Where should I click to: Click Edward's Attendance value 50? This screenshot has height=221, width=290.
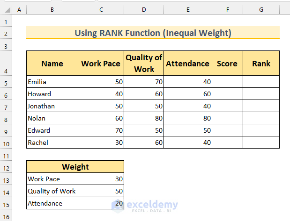187,130
